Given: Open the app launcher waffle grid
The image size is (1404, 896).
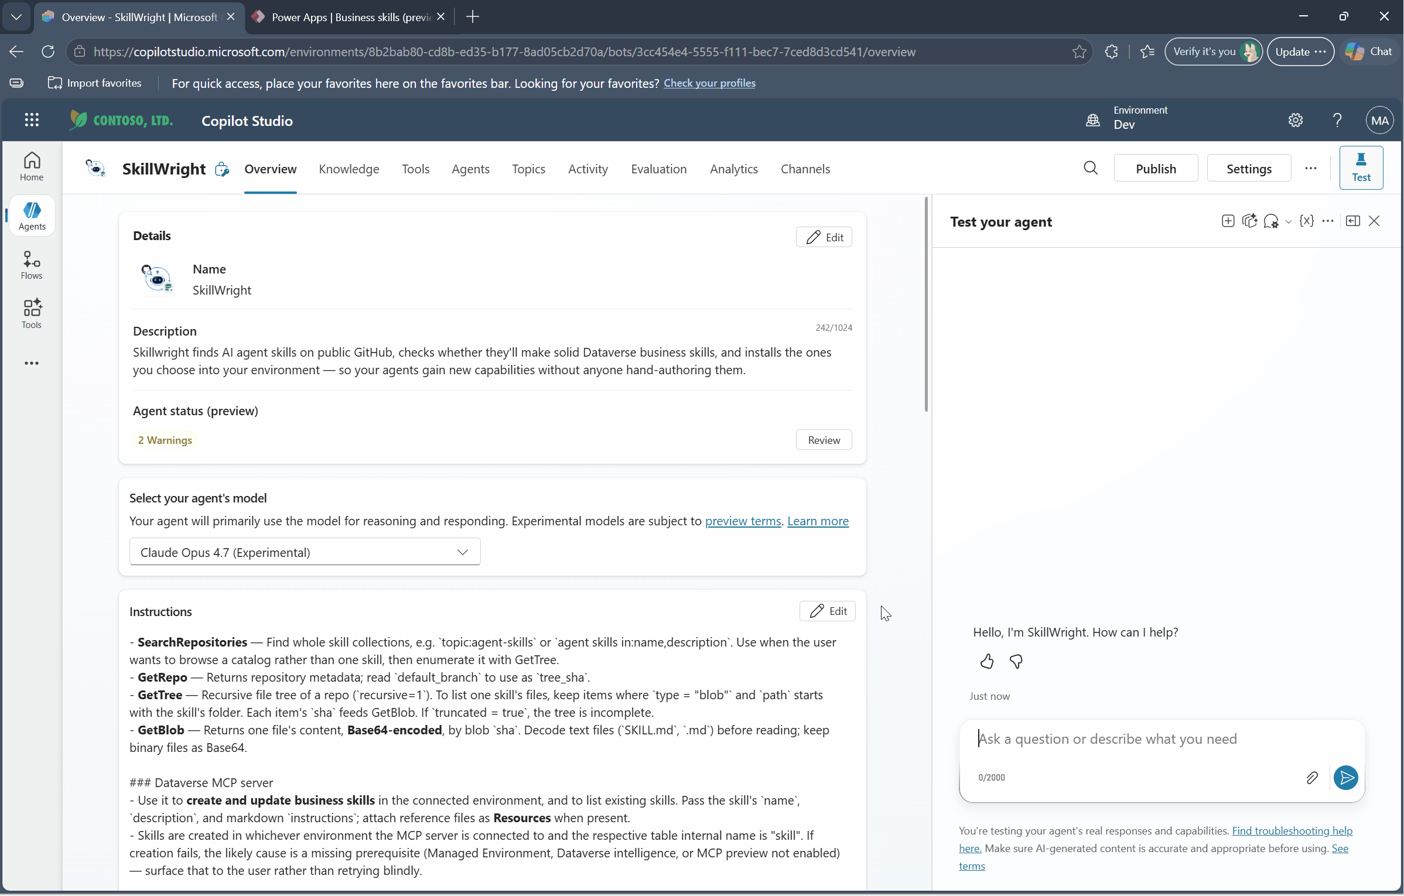Looking at the screenshot, I should [x=32, y=120].
